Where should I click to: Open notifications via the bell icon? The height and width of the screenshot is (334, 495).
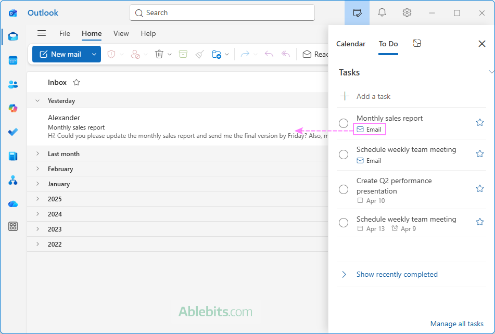pos(382,12)
